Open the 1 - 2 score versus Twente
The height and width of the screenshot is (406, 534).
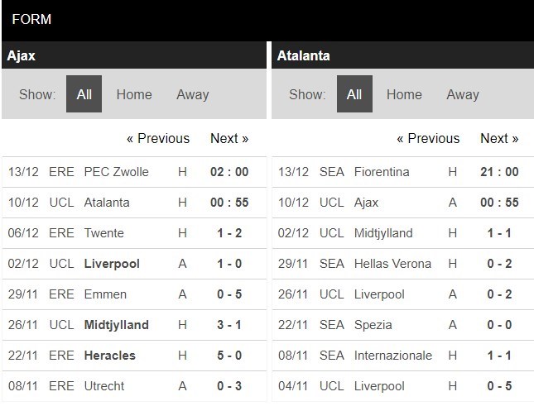[229, 233]
